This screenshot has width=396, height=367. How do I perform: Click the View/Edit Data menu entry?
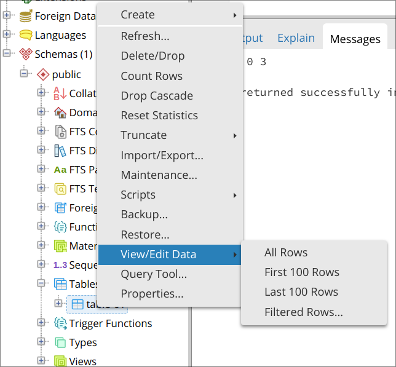[170, 255]
